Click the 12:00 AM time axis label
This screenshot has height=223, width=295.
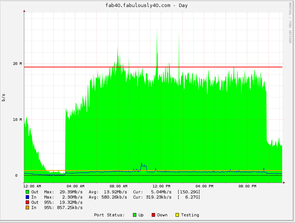pyautogui.click(x=32, y=186)
